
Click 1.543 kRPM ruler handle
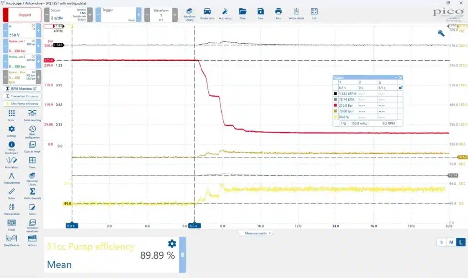pyautogui.click(x=58, y=45)
